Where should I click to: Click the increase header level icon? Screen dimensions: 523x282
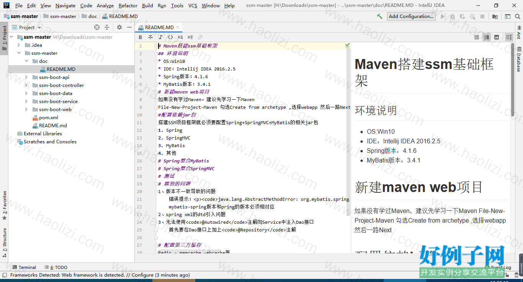190,37
